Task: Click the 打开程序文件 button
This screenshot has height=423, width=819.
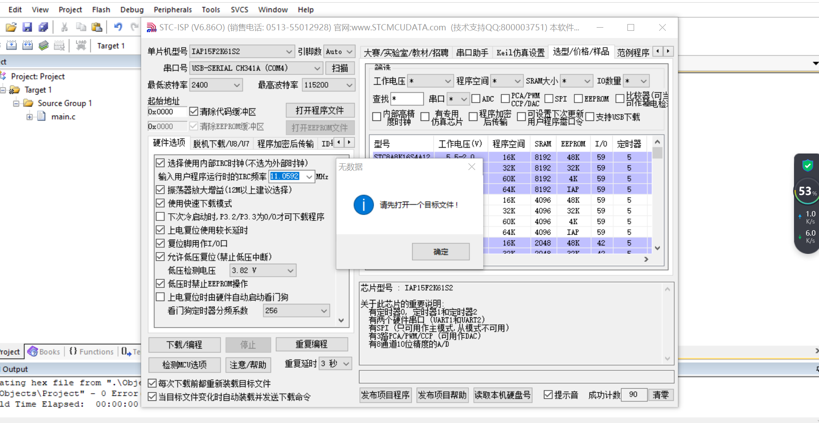Action: (x=320, y=110)
